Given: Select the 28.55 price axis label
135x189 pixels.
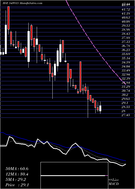Looking at the screenshot, I should click(126, 107).
